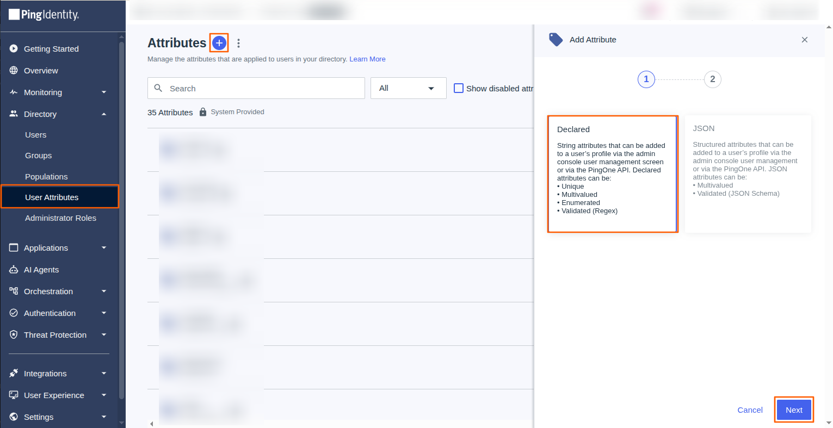Screen dimensions: 833x428
Task: Click the User Experience monitor icon
Action: click(x=14, y=395)
